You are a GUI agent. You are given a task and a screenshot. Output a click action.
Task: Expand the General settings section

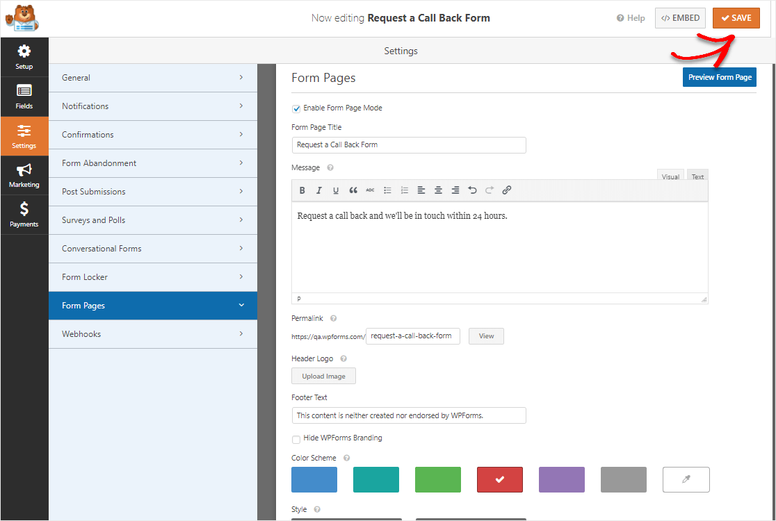pyautogui.click(x=153, y=78)
